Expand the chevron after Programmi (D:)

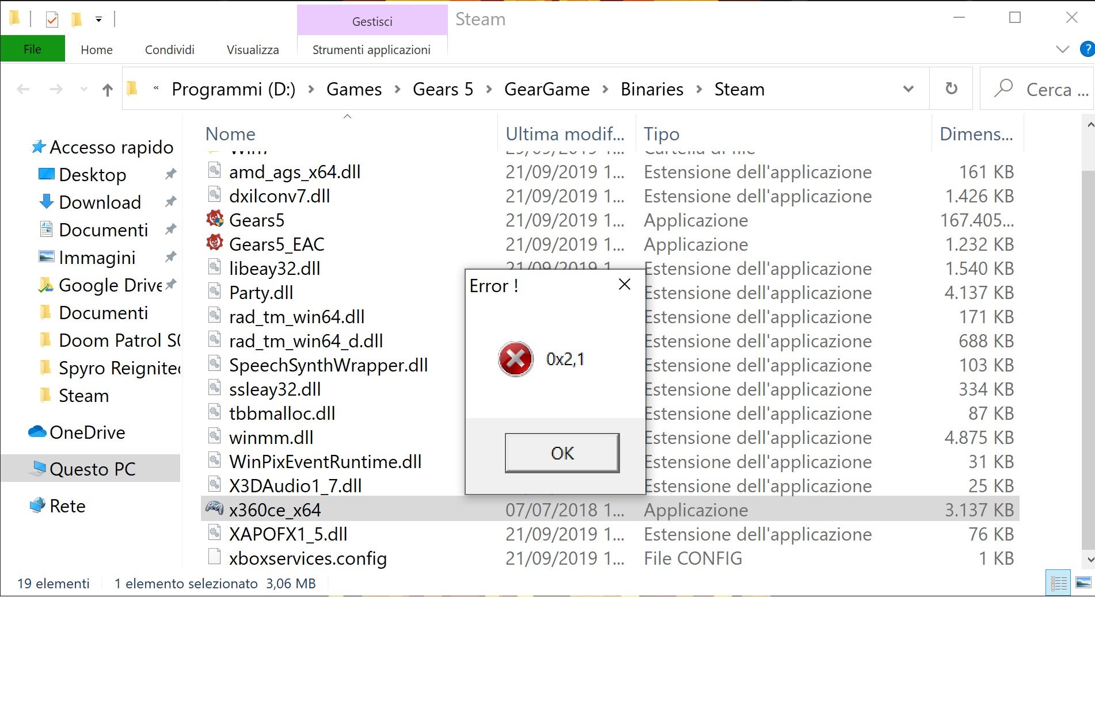[x=311, y=89]
